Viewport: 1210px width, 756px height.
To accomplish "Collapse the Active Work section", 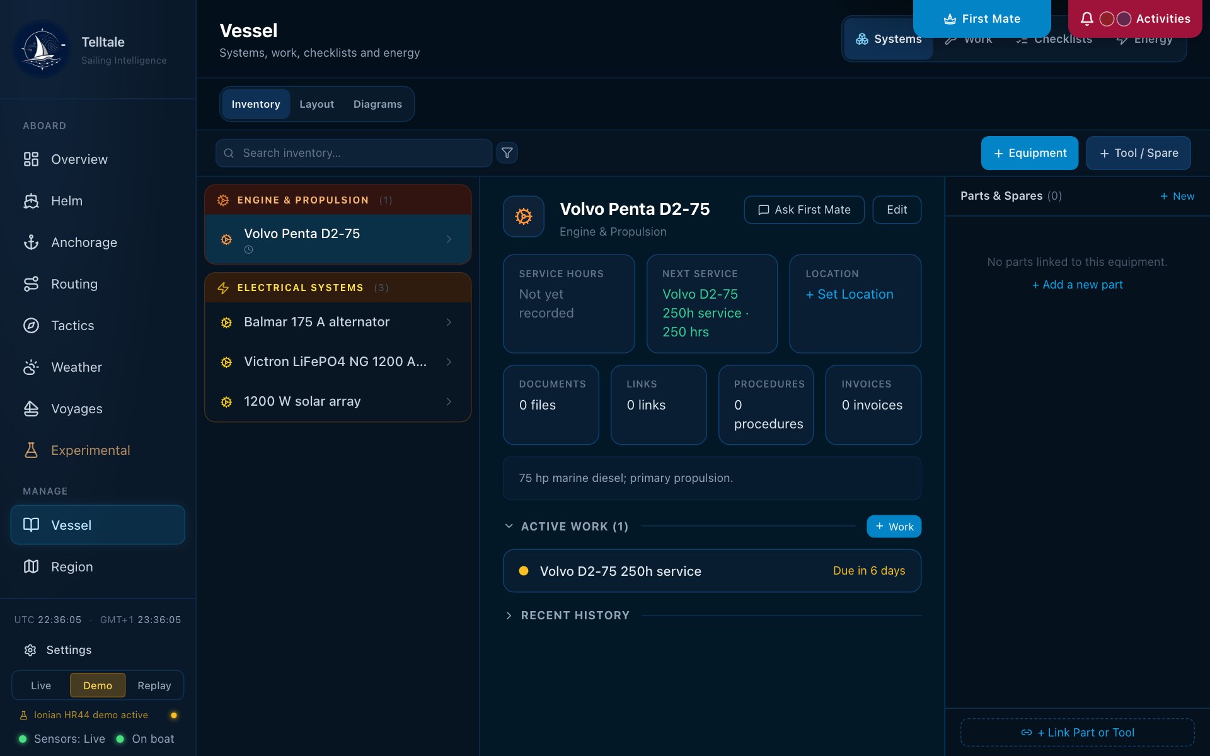I will click(509, 526).
